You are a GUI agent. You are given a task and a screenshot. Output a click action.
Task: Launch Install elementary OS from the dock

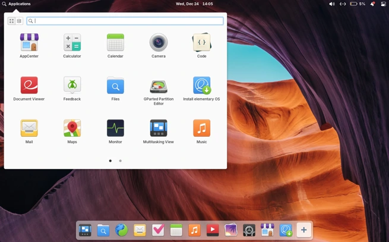click(286, 230)
